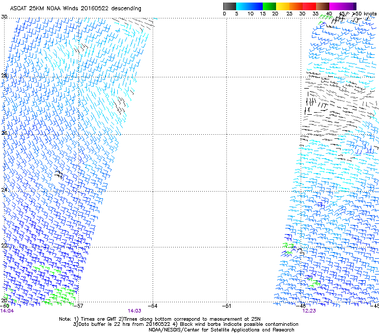The height and width of the screenshot is (333, 379).
Task: Click the '>50 knots' legend label
Action: click(365, 14)
